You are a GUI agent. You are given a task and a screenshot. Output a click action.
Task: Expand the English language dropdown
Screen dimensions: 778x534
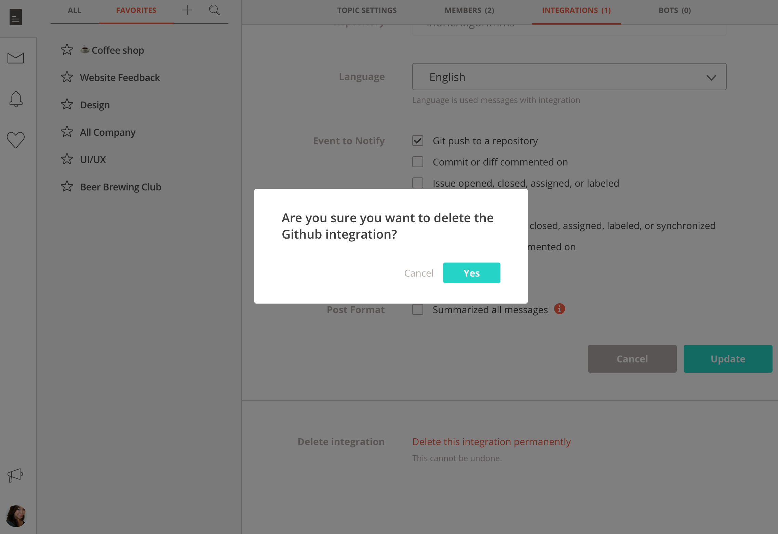point(569,77)
